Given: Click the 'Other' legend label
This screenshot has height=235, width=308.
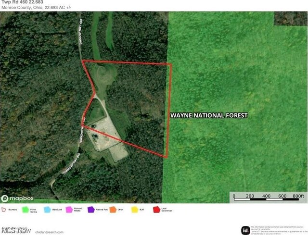Looking at the screenshot, I should 120,210.
